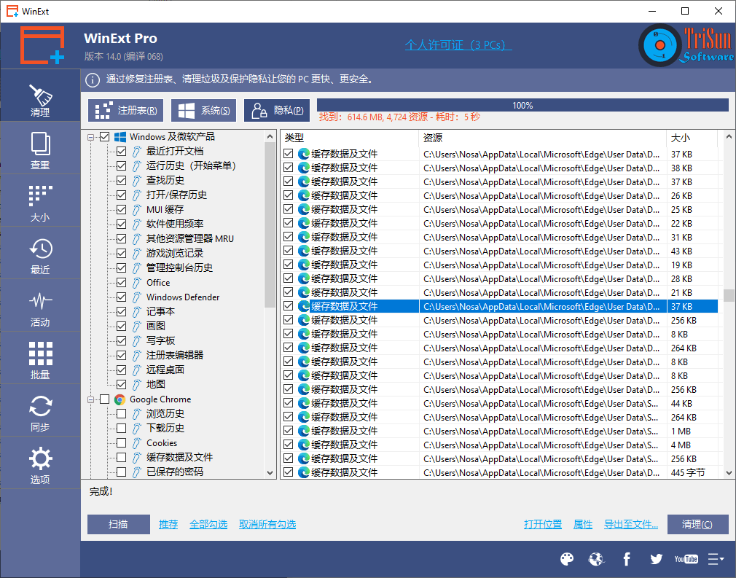Screen dimensions: 736x578
Task: Click the results list scroll down arrow
Action: [729, 473]
